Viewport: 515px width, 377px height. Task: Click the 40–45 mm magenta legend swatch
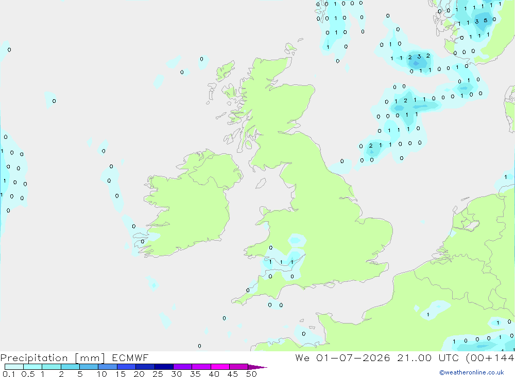coord(220,367)
